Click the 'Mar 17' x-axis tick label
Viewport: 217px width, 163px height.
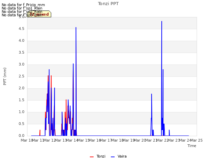[106, 140]
